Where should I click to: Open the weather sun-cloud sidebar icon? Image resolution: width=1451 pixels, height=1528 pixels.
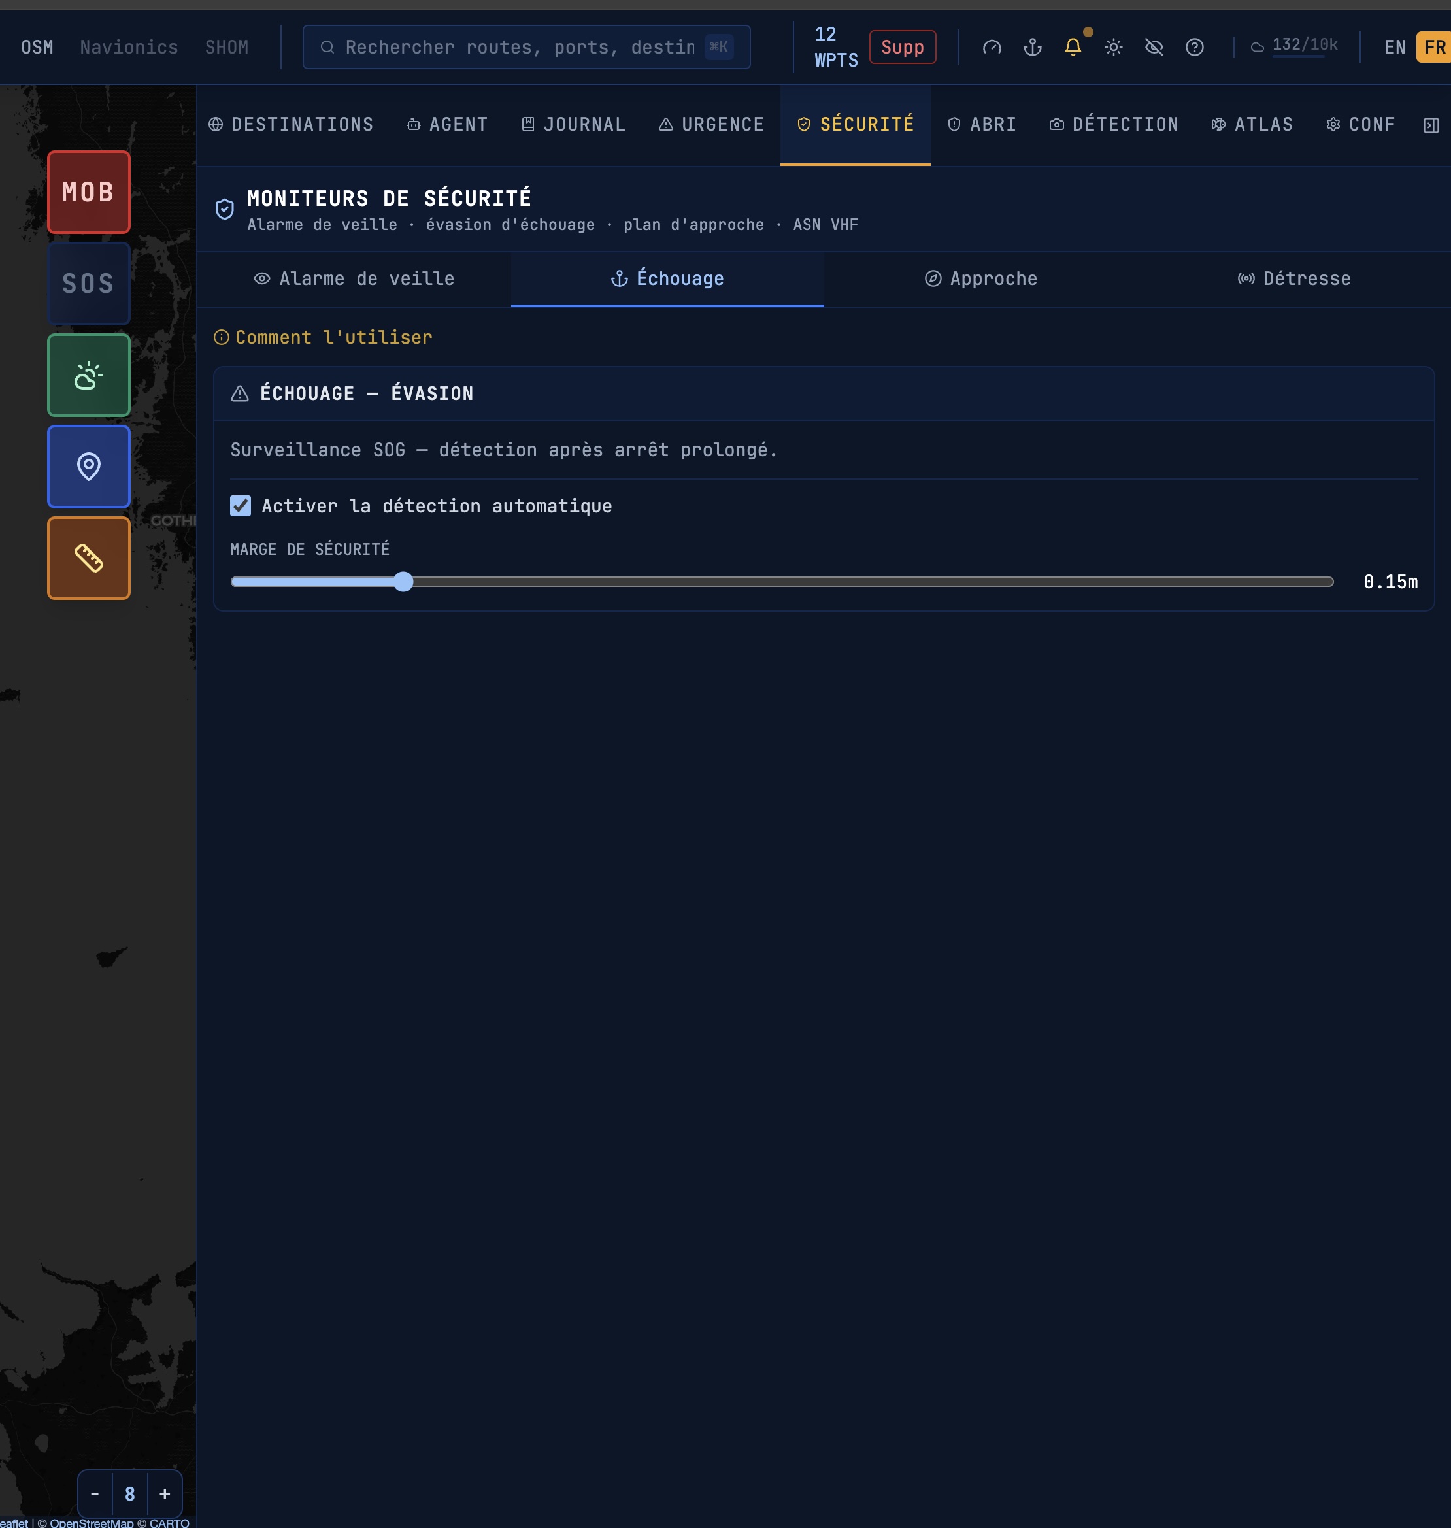tap(89, 375)
